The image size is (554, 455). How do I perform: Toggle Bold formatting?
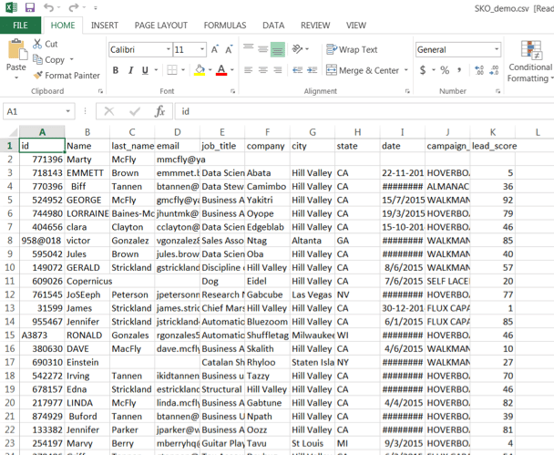[116, 70]
